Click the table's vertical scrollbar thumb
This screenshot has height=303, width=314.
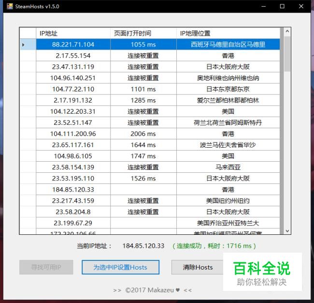287,54
